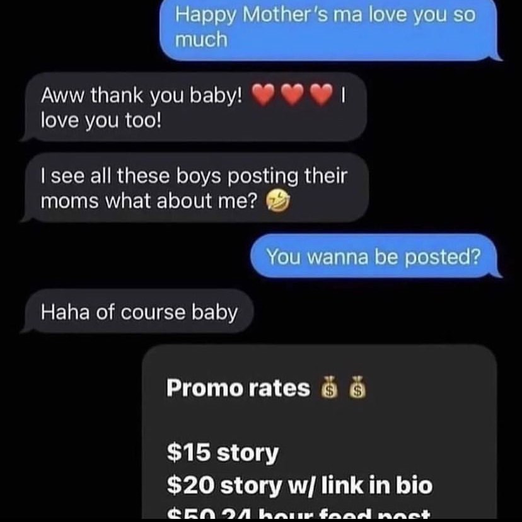Tap the middle red heart emoji

[x=293, y=95]
